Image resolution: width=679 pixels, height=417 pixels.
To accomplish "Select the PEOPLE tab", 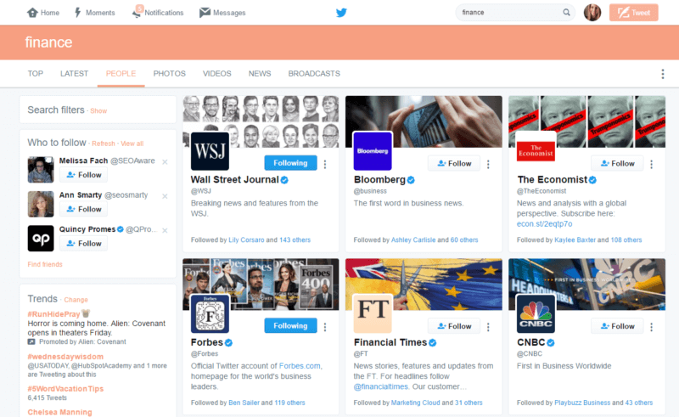I will (x=121, y=74).
